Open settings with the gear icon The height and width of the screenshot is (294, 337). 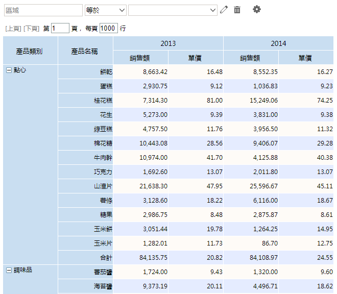click(x=257, y=10)
